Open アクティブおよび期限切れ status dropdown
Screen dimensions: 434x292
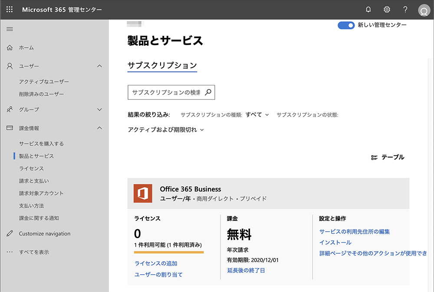pos(166,130)
